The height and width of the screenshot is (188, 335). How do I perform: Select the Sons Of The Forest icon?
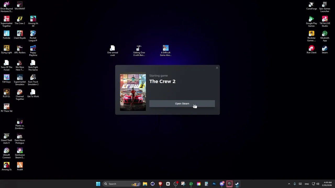coord(7,65)
